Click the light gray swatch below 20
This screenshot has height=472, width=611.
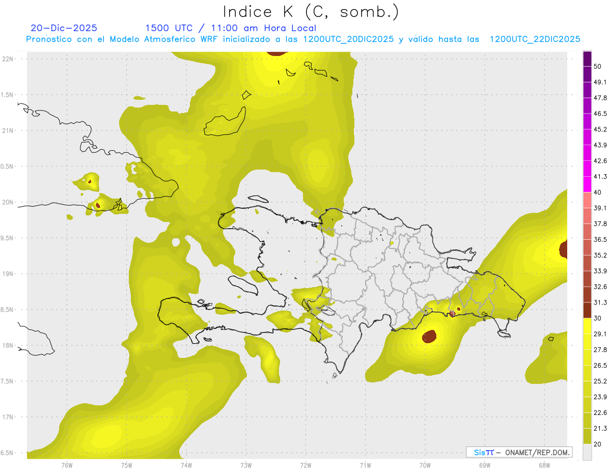(587, 452)
